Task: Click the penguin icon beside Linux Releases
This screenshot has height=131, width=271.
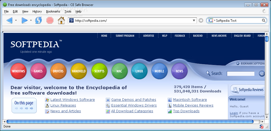Action: point(47,105)
